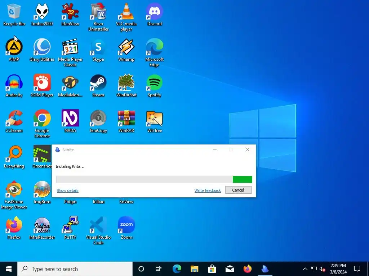This screenshot has height=276, width=369.
Task: Select the IrfanView desktop shortcut
Action: (70, 14)
